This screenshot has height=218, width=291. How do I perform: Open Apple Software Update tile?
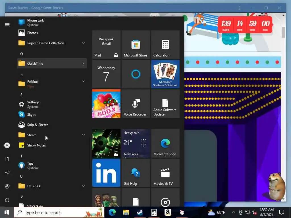(x=165, y=104)
